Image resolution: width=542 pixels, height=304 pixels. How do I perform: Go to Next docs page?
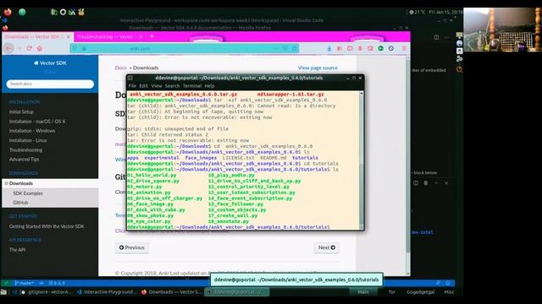coord(326,247)
